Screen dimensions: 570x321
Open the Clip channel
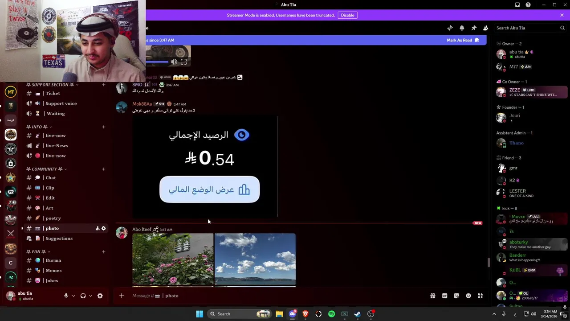coord(66,188)
